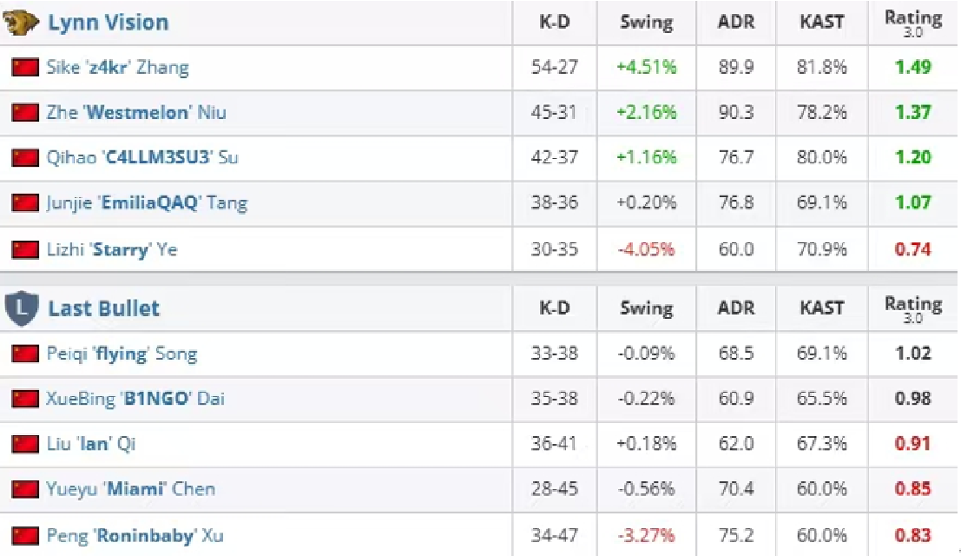
Task: Click Lynn Vision's Rating 3.0 column header
Action: pos(912,23)
